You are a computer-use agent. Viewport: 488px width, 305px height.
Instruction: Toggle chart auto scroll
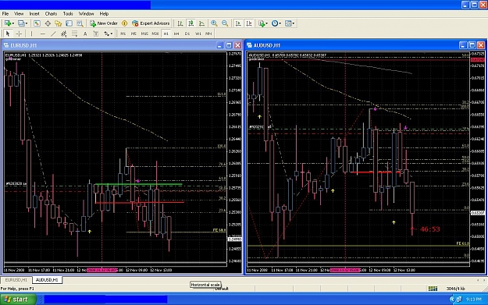pyautogui.click(x=238, y=23)
